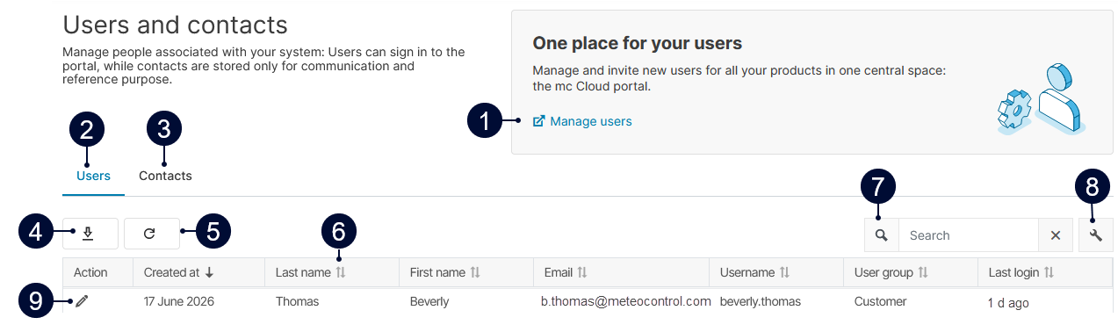Click the Created at header text
This screenshot has width=1118, height=332.
pos(171,273)
